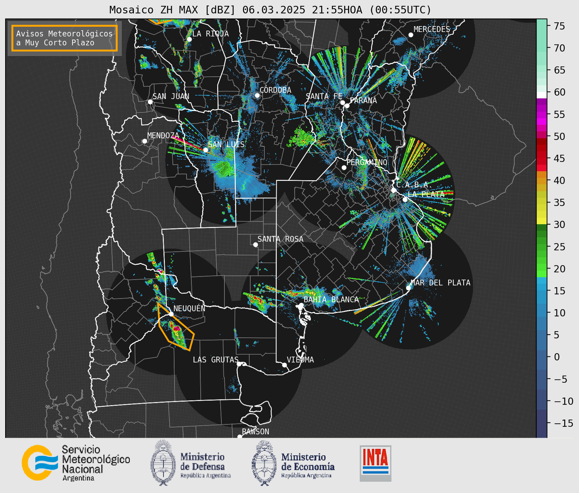Click the Ministerio de Defensa text
Viewport: 579px width, 493px height.
pos(205,465)
